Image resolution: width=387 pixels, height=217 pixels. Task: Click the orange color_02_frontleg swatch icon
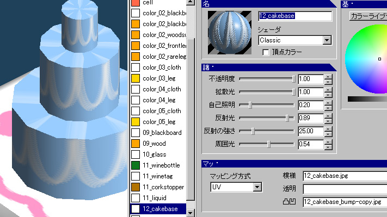pos(135,46)
